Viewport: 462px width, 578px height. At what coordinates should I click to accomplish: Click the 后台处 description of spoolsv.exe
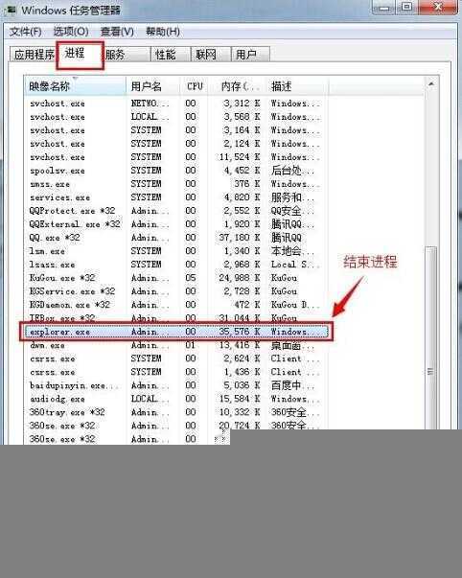292,171
